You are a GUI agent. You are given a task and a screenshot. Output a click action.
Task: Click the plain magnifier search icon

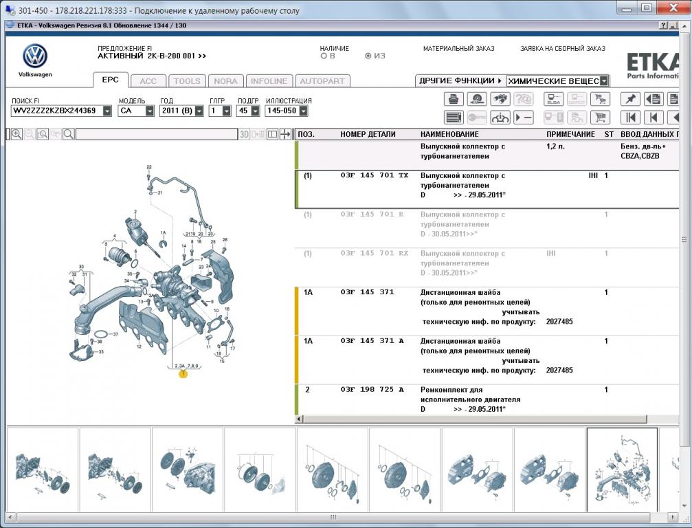tap(69, 134)
